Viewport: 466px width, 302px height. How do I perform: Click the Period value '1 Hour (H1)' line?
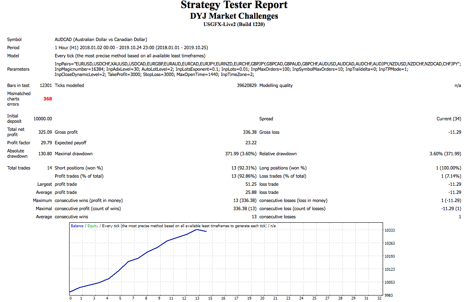point(131,48)
